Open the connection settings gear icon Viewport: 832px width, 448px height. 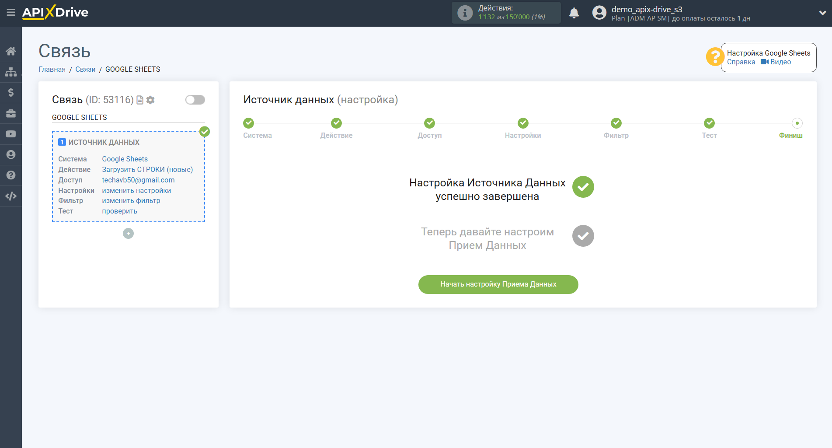coord(150,100)
